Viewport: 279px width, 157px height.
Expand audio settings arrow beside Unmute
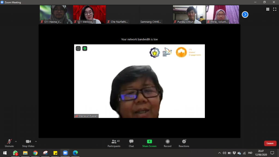click(x=16, y=141)
